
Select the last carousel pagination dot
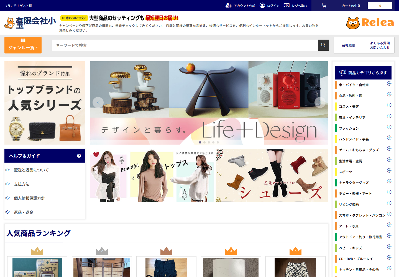click(x=218, y=142)
